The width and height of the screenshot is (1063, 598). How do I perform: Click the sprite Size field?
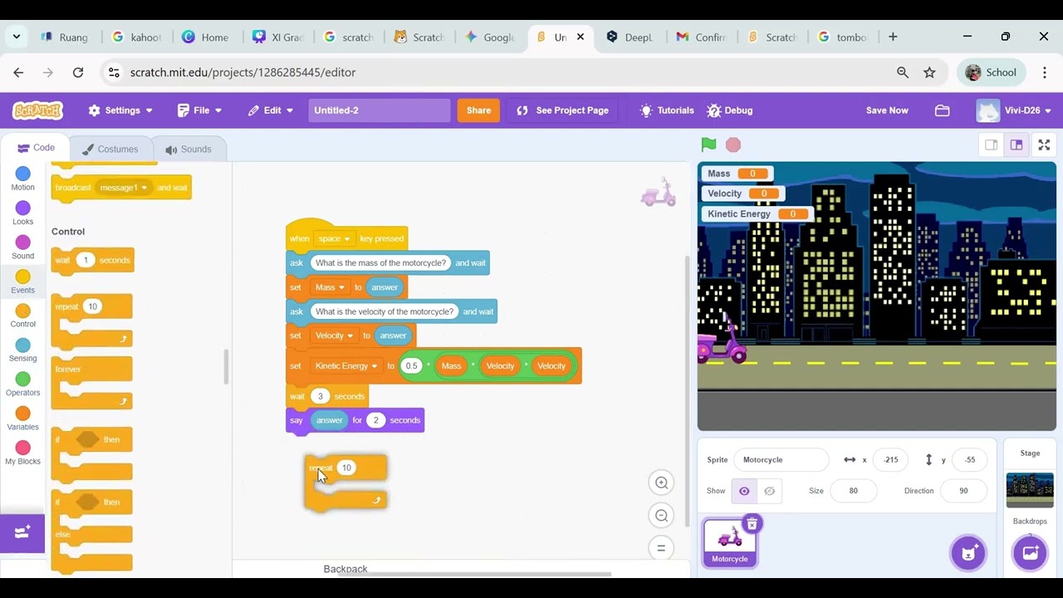pyautogui.click(x=854, y=491)
